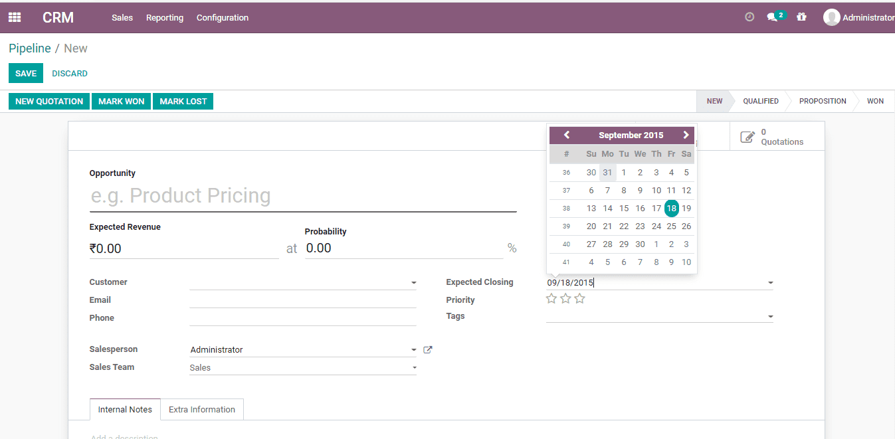
Task: Open Salesperson external link icon
Action: 428,349
